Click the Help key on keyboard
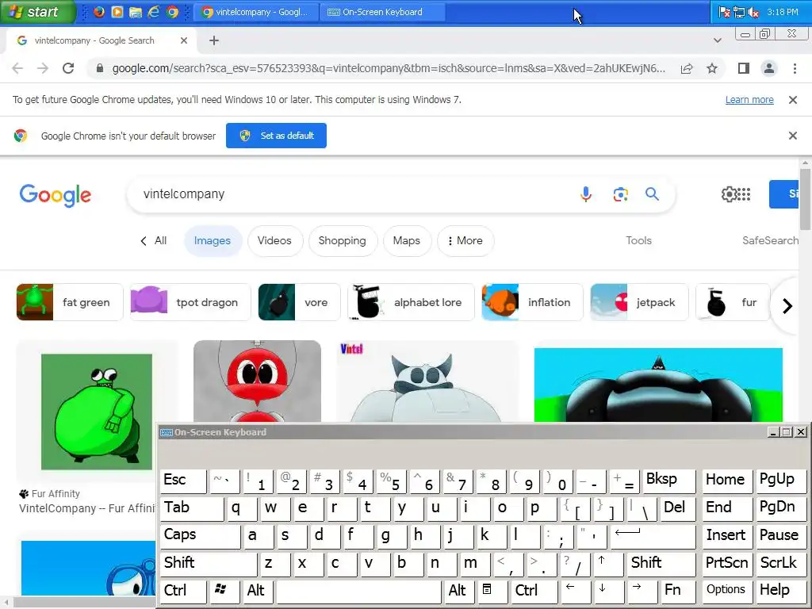Screen dimensions: 812x609 (x=781, y=590)
